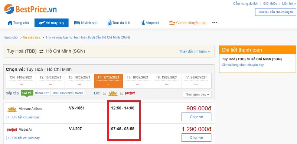Open Combo khuyến mại palm icon

coord(172,23)
